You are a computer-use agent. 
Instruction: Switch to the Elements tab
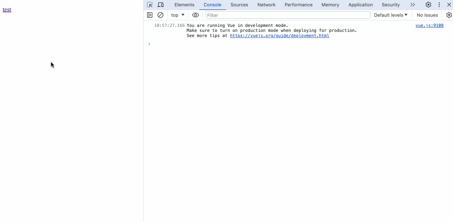click(184, 5)
